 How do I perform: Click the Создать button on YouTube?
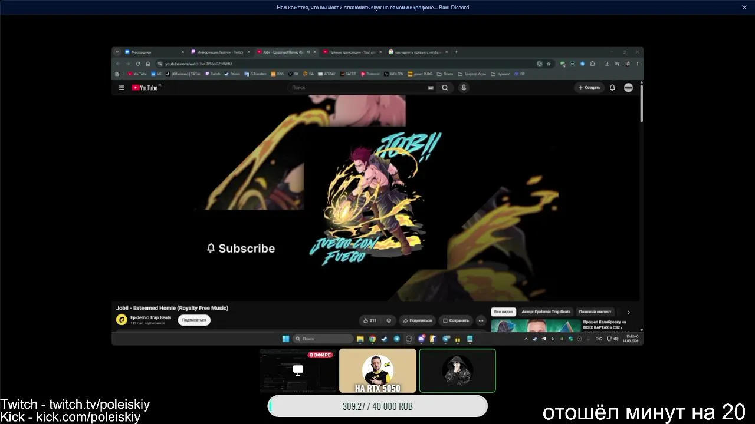(589, 88)
